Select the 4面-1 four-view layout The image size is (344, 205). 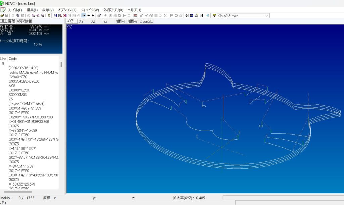click(x=120, y=21)
